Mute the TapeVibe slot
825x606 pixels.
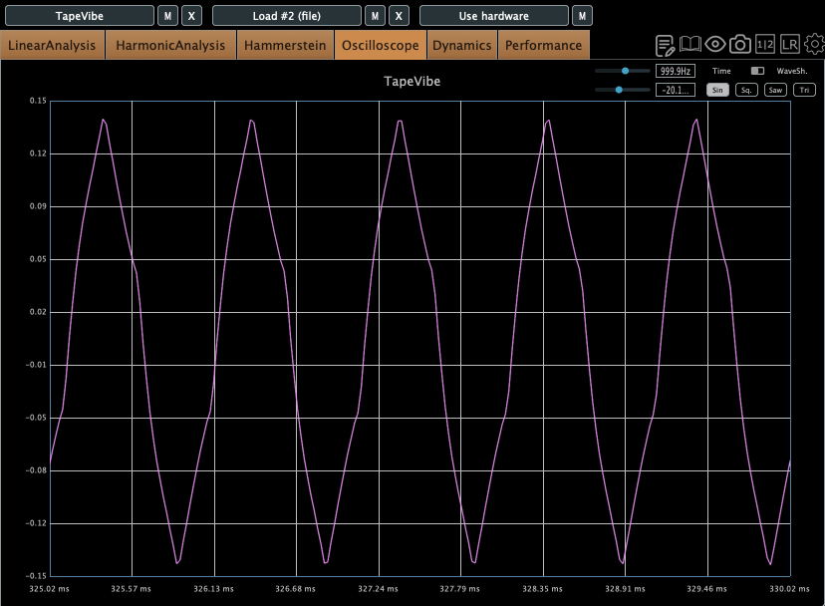tap(168, 16)
